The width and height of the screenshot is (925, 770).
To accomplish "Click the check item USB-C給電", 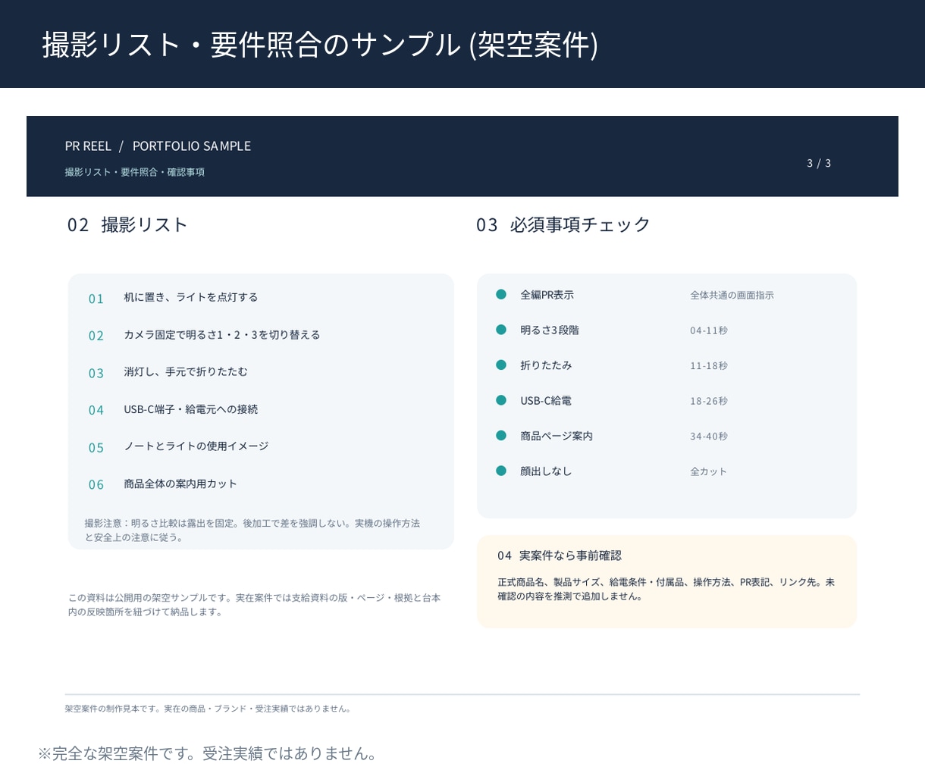I will [x=546, y=400].
